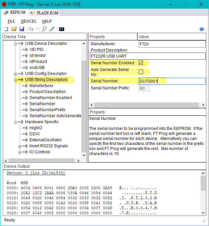Expand the IO Controls tree node

[x=20, y=152]
